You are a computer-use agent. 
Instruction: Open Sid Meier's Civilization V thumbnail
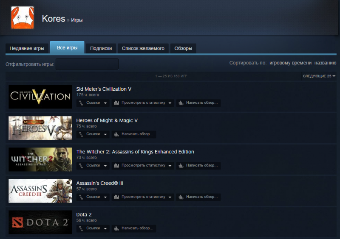click(40, 97)
